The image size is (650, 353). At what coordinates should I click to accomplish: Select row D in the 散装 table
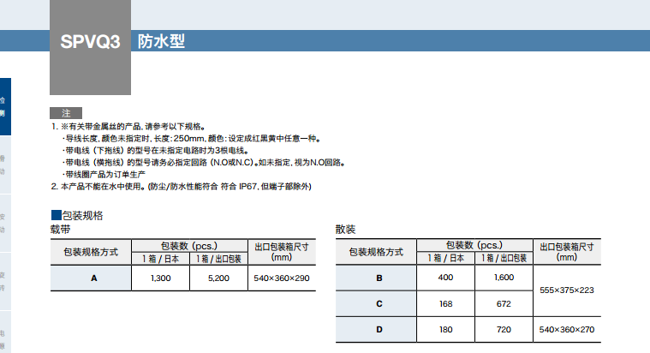coord(379,329)
